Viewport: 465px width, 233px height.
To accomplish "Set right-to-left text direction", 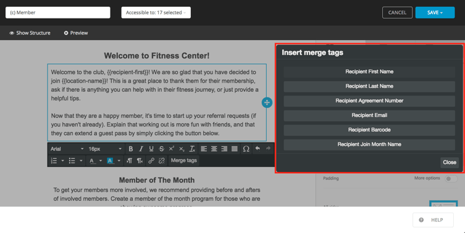I will (140, 161).
